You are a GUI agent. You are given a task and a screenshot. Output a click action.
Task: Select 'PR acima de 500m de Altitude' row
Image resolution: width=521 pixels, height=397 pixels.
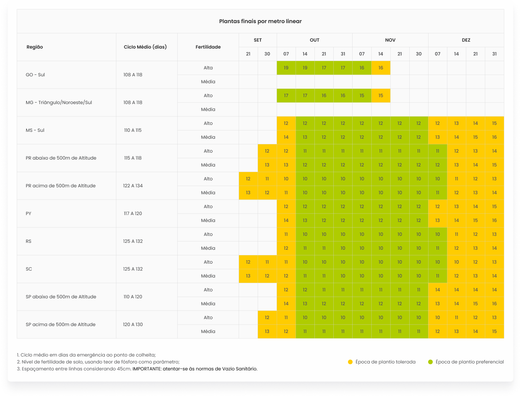(61, 186)
